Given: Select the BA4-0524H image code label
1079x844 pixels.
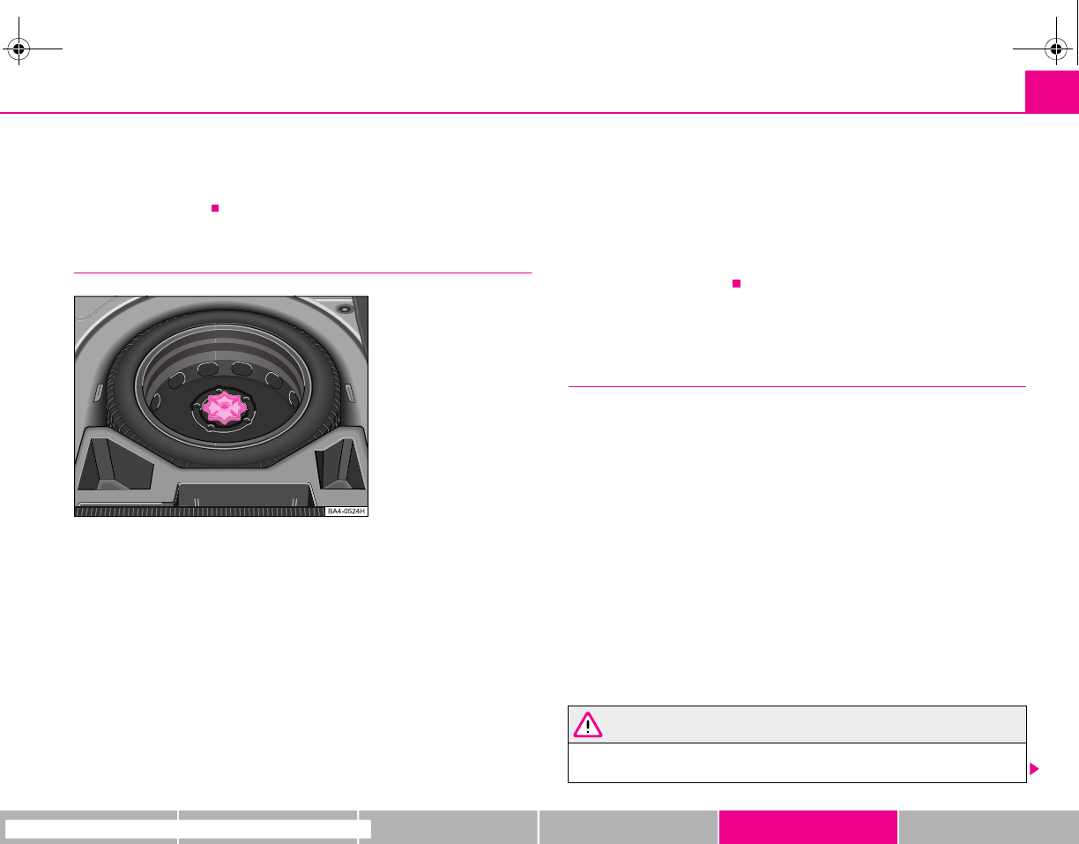Looking at the screenshot, I should [x=345, y=512].
